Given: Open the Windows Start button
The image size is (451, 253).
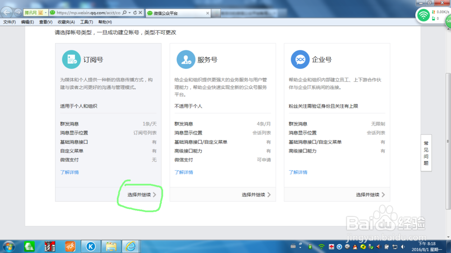Looking at the screenshot, I should click(9, 246).
